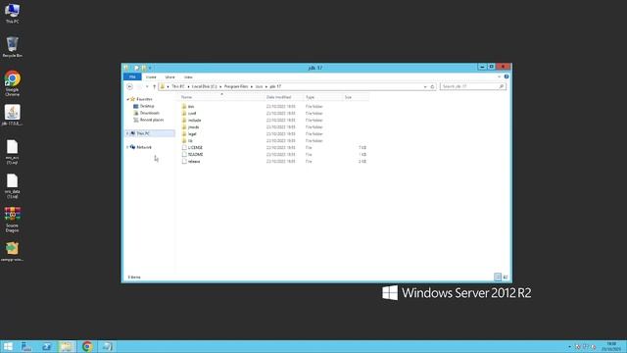
Task: Open the Start menu
Action: point(8,346)
